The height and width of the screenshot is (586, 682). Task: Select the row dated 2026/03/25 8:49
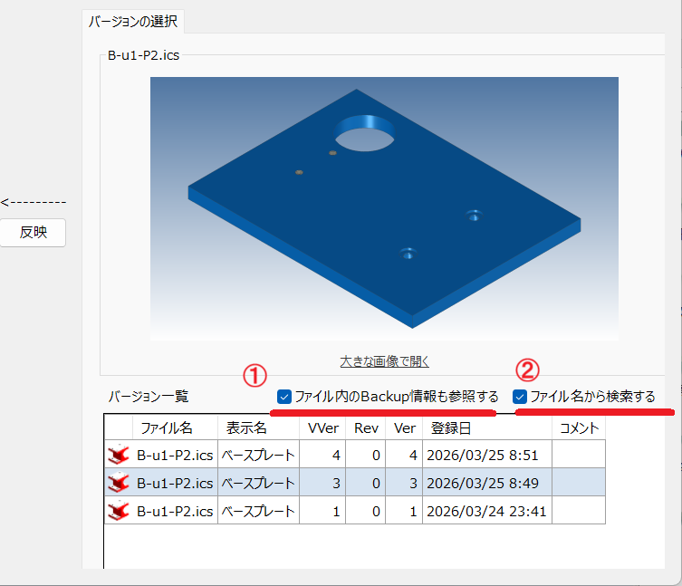point(355,483)
